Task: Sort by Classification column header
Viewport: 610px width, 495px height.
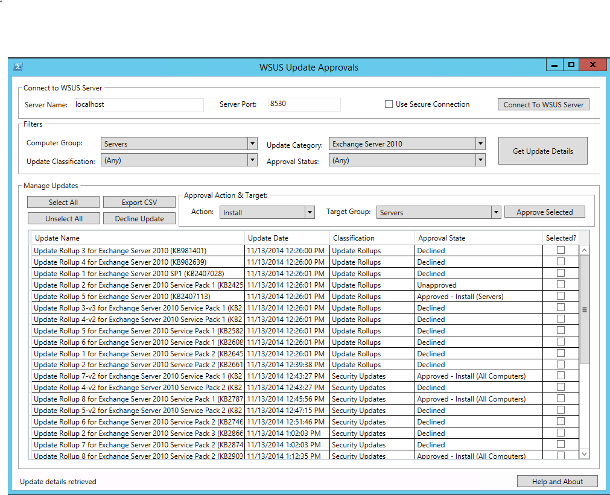Action: [372, 238]
